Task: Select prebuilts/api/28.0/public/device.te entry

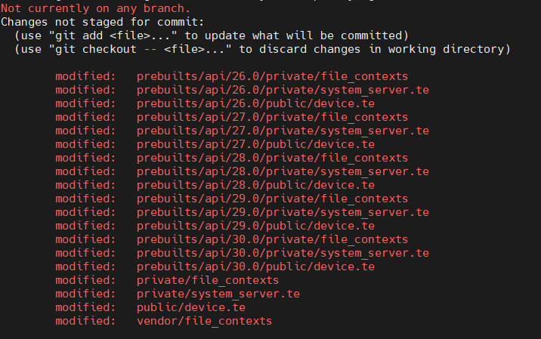Action: (x=255, y=185)
